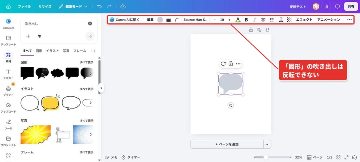Select the すべて tab
The image size is (360, 162).
[27, 51]
